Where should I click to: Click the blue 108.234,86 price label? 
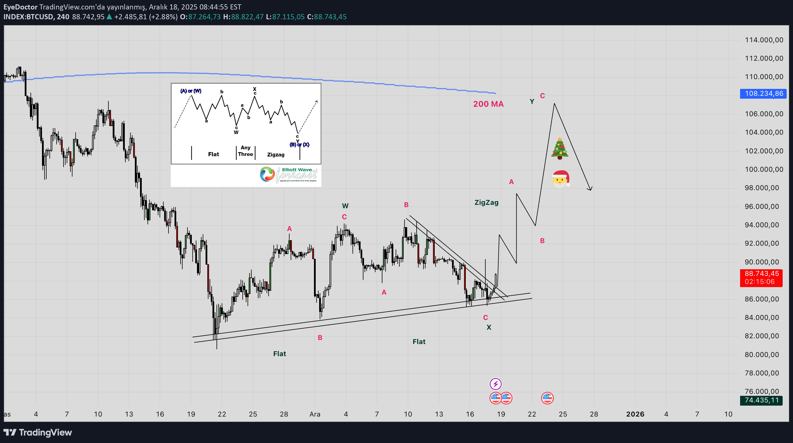point(763,93)
